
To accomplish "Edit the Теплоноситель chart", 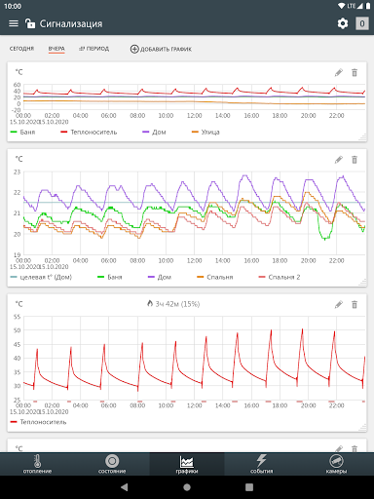I will pos(339,304).
